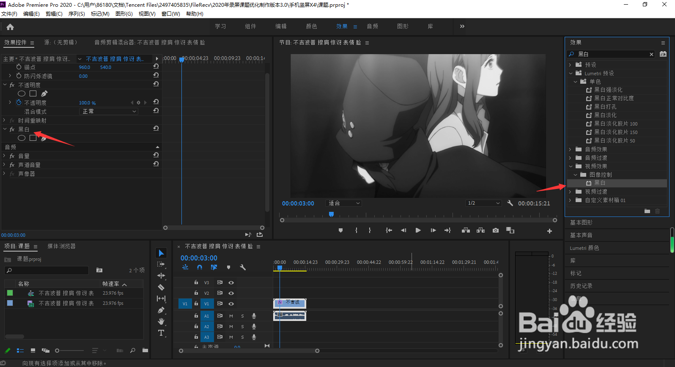The image size is (675, 367).
Task: Mute audio track A1
Action: [231, 316]
